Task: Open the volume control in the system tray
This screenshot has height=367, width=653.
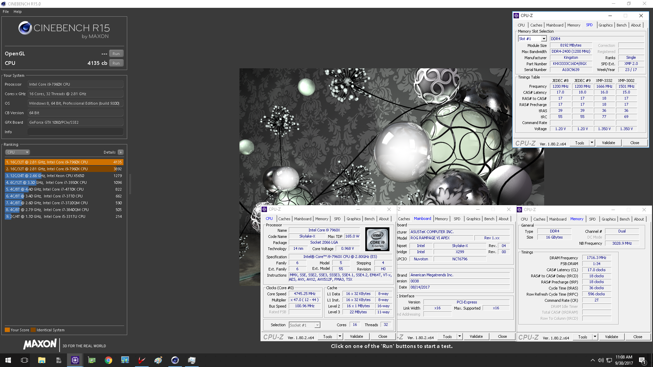Action: 601,360
